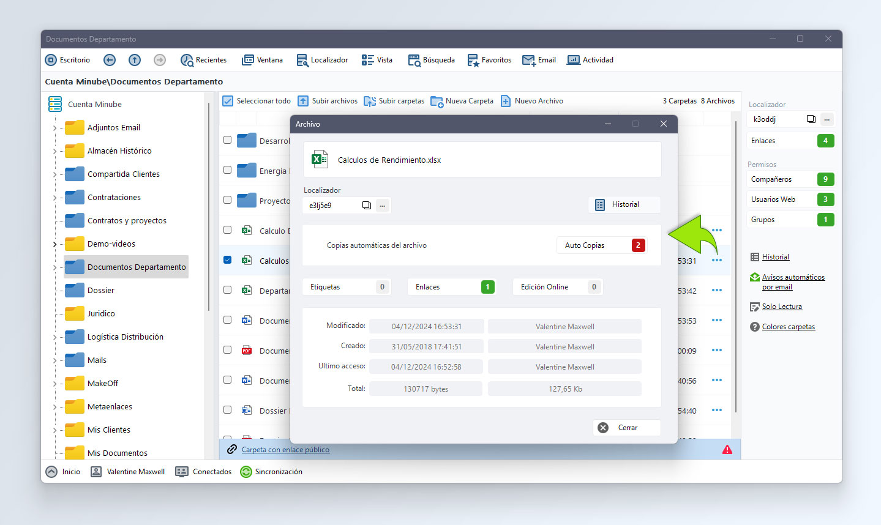Expand the Logística Distribución folder node

(54, 337)
